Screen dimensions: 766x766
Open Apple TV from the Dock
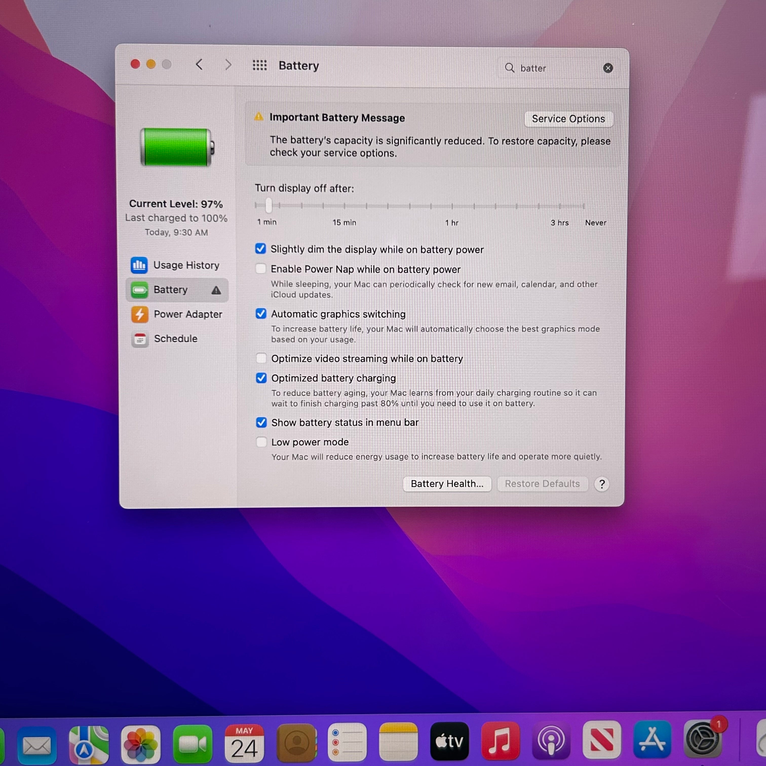449,741
